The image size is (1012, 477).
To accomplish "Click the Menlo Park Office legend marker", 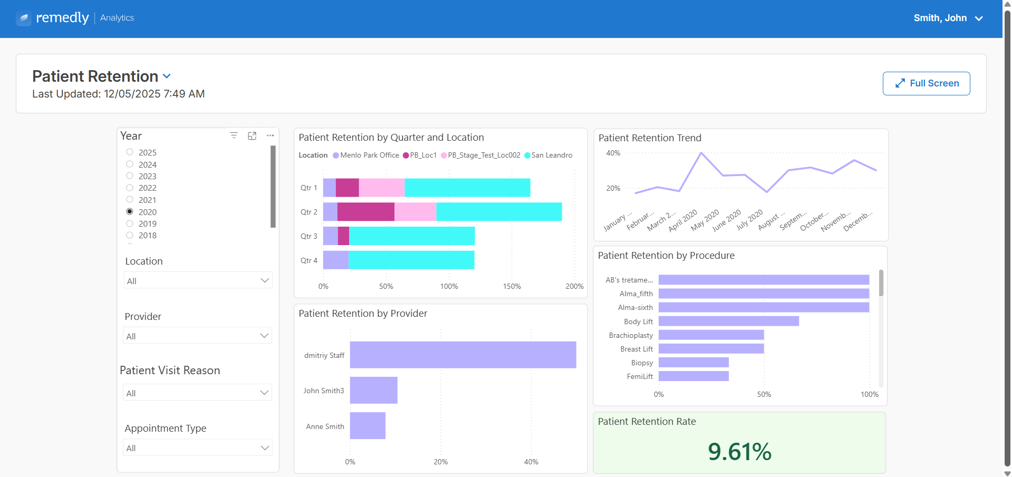I will 335,155.
